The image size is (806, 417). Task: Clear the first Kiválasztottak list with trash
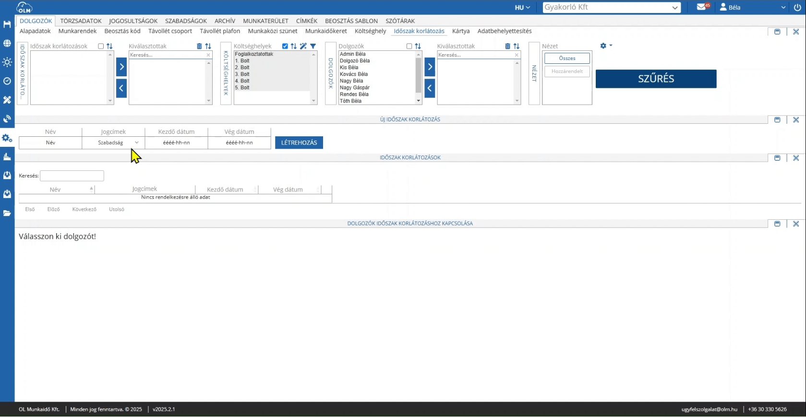[x=199, y=46]
